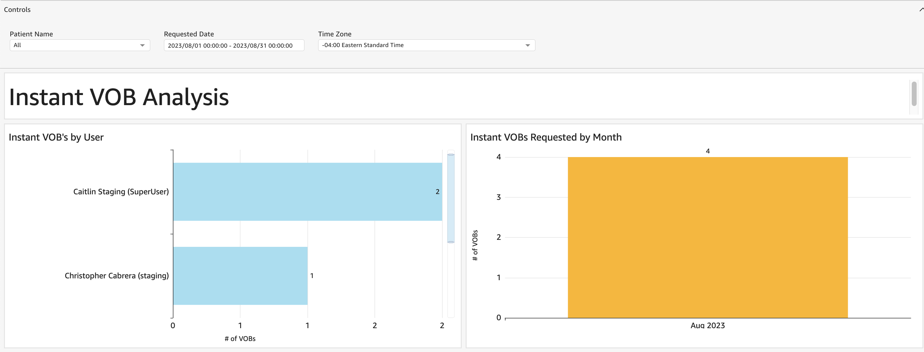
Task: Click the Patient Name dropdown arrow
Action: click(x=142, y=46)
